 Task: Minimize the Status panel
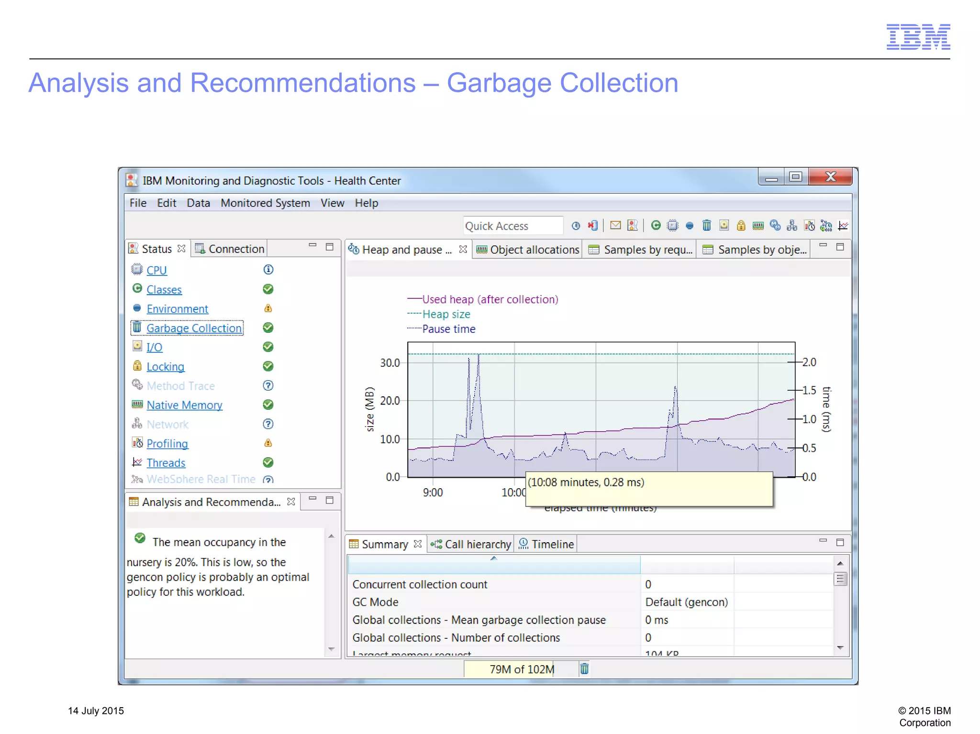(x=312, y=245)
